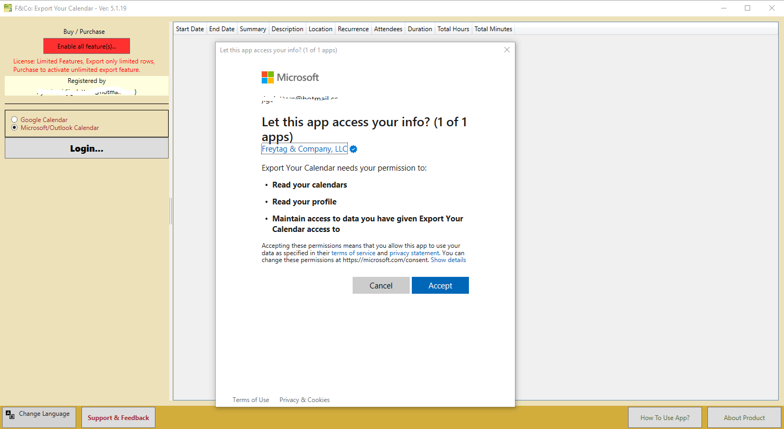
Task: Open Terms of Use footer link
Action: [x=251, y=400]
